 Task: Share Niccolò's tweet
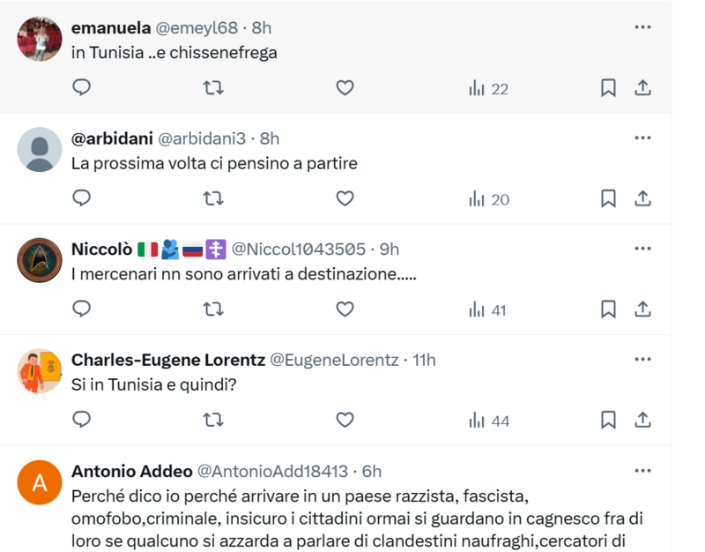click(643, 309)
